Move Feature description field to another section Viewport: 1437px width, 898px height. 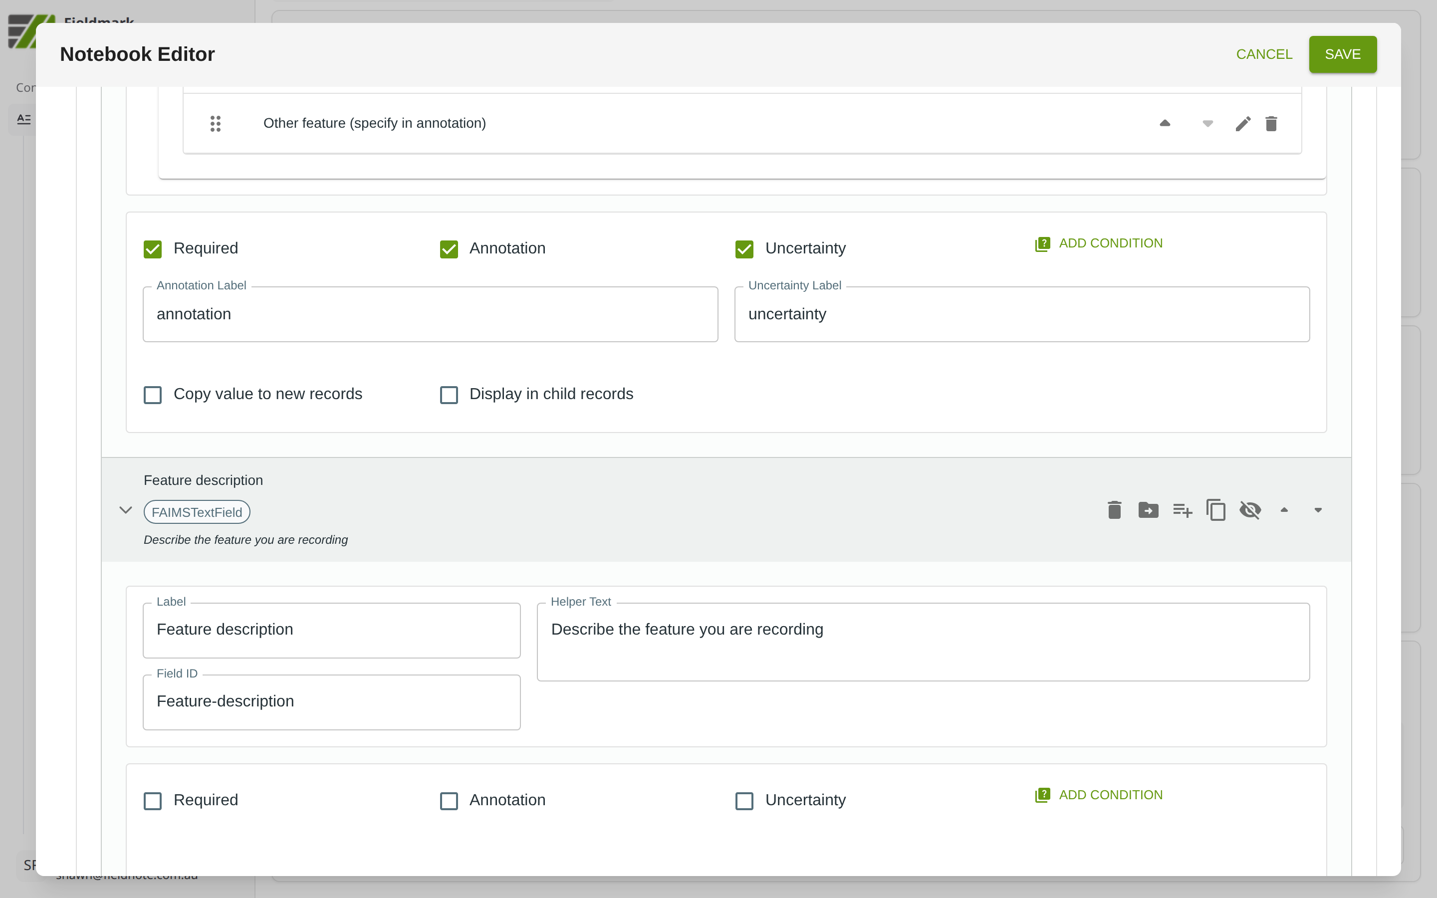(x=1148, y=510)
